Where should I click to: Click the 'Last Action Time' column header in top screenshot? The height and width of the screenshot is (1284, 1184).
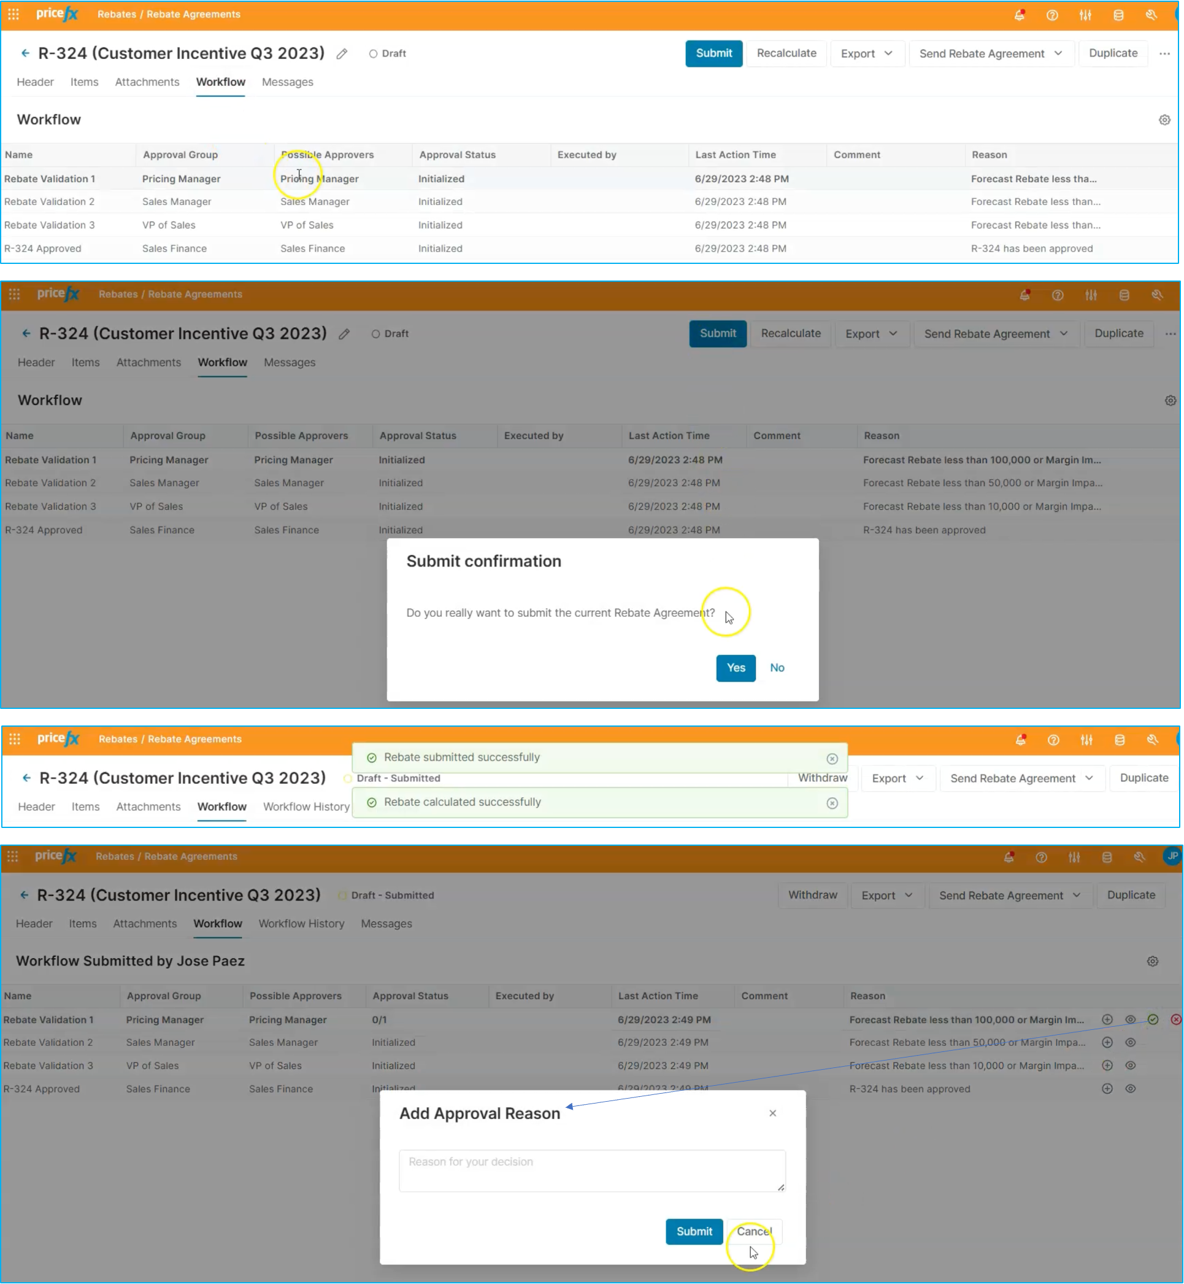click(736, 155)
